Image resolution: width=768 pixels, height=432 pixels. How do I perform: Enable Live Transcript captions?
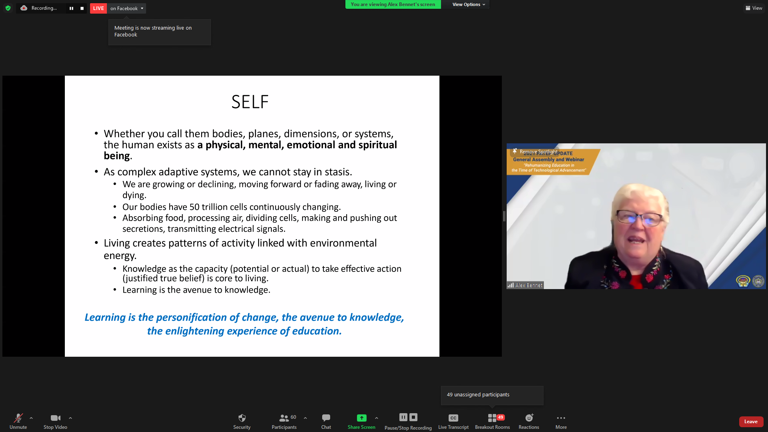point(453,418)
